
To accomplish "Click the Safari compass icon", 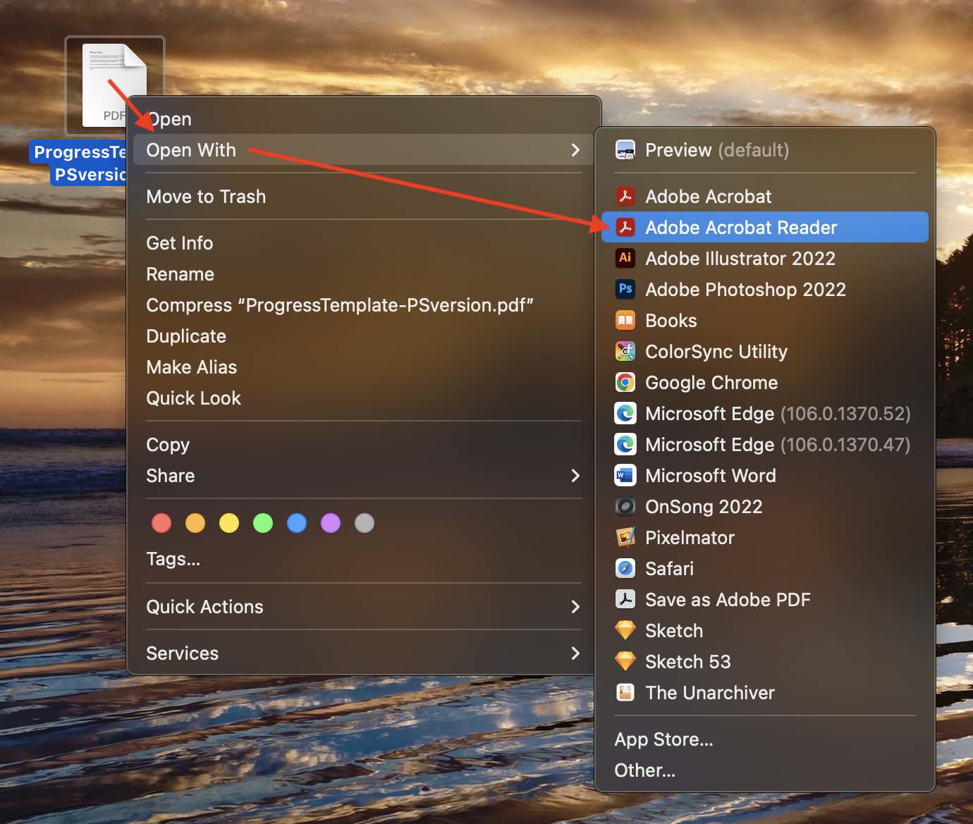I will point(625,569).
